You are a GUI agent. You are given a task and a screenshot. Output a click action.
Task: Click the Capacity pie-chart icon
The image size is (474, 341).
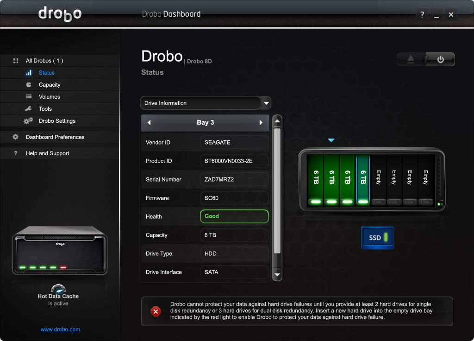[29, 85]
